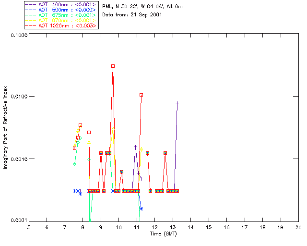Click the 0.0100 y-axis value
The width and height of the screenshot is (307, 246).
pos(19,97)
